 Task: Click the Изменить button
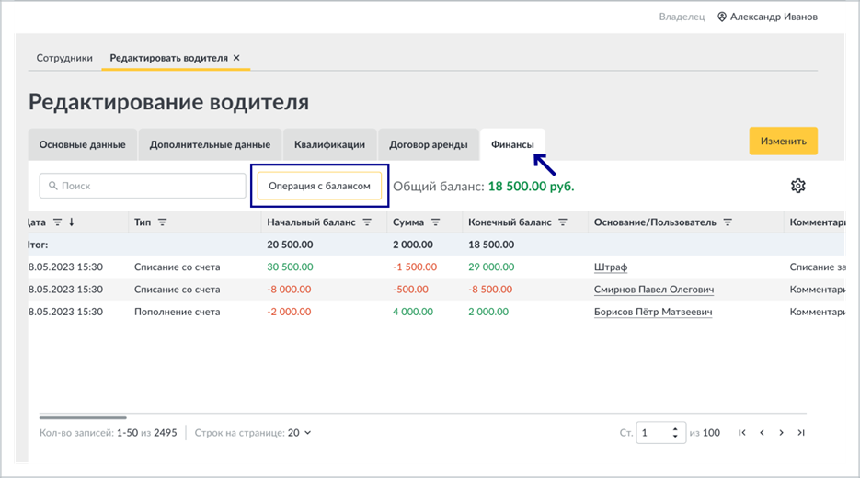[784, 141]
